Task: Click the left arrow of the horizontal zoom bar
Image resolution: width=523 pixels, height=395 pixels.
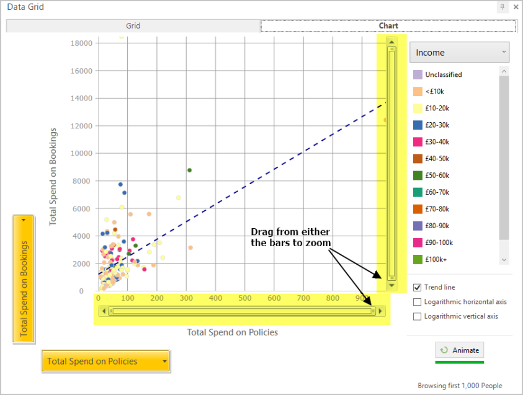Action: tap(103, 311)
